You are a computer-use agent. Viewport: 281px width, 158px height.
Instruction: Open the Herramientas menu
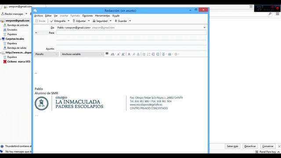[102, 16]
